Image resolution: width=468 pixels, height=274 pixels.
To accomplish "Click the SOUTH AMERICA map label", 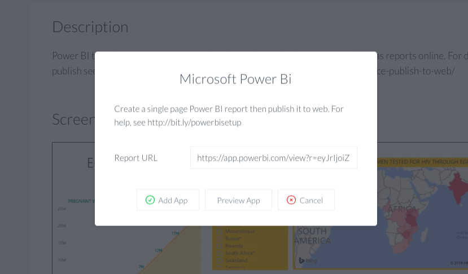I will (313, 236).
